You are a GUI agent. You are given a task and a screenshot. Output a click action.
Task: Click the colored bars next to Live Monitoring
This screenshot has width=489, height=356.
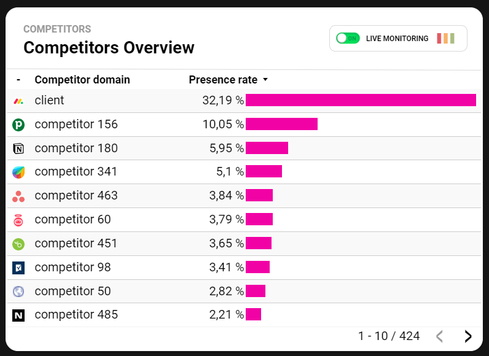[446, 38]
